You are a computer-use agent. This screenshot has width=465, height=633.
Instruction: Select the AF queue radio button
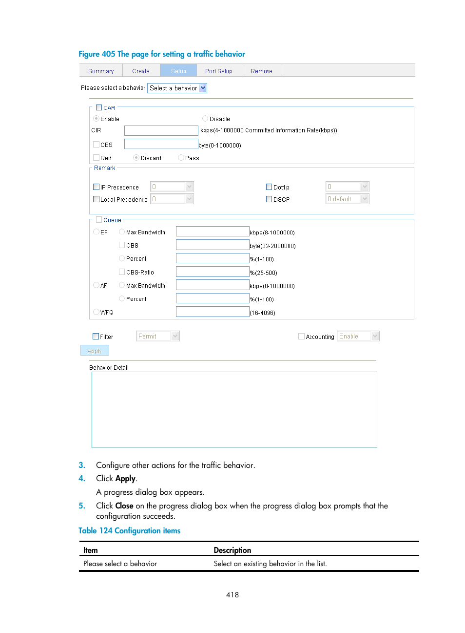point(96,285)
